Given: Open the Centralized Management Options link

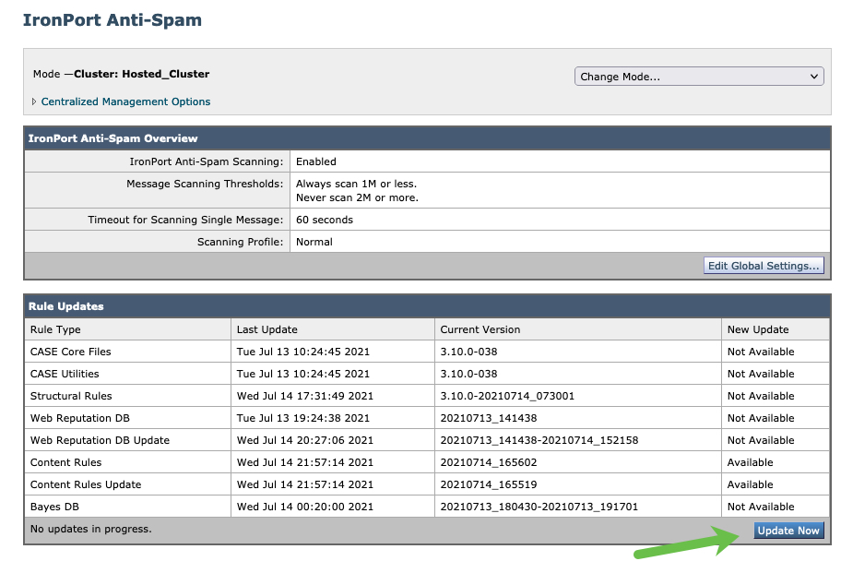Looking at the screenshot, I should coord(125,101).
